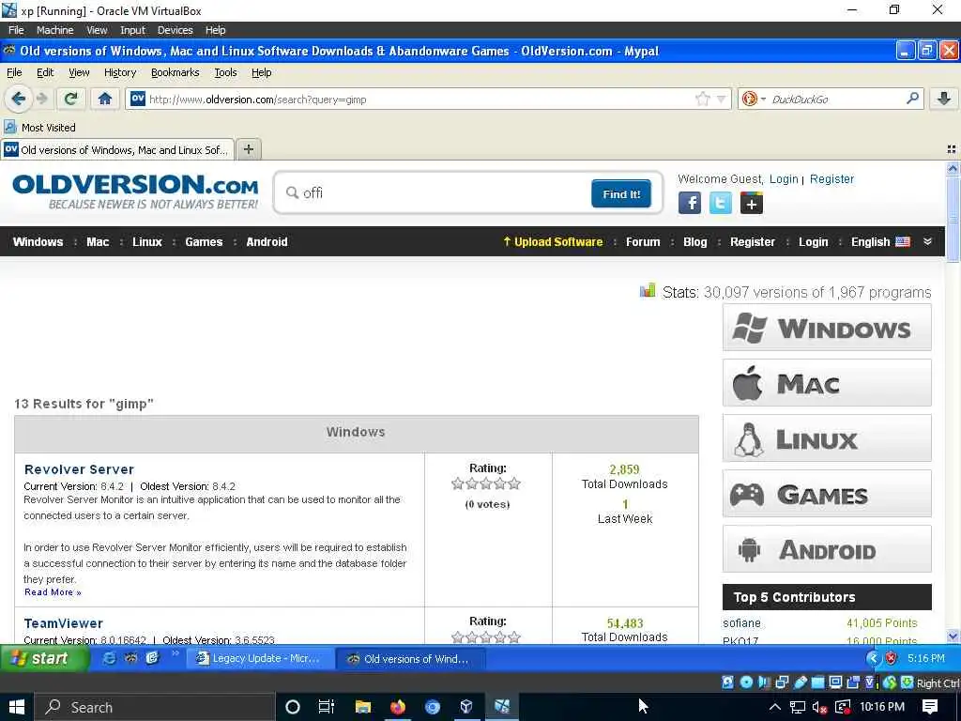This screenshot has height=721, width=961.
Task: Launch Internet Explorer from XP quick launch
Action: [109, 658]
